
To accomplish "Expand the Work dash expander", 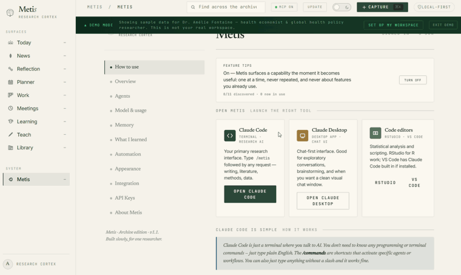I will [65, 95].
